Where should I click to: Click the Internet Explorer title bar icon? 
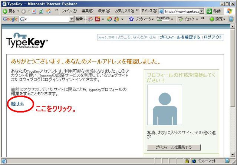click(4, 4)
